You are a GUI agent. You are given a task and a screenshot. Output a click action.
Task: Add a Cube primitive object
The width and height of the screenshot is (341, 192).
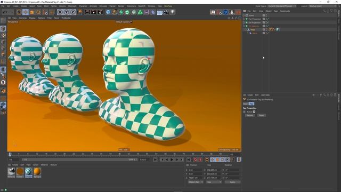[x=108, y=12]
